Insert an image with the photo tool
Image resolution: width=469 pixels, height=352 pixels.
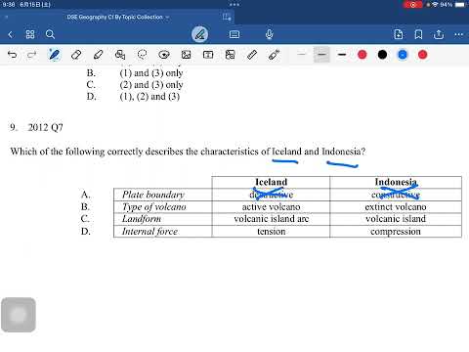[186, 55]
